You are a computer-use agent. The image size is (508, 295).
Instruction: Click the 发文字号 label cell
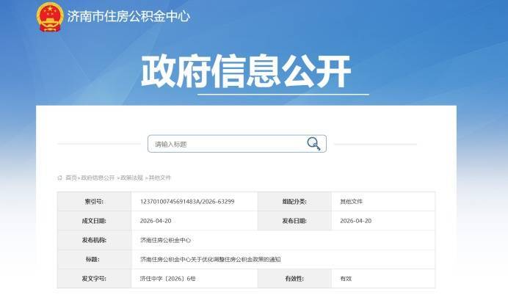click(x=94, y=280)
